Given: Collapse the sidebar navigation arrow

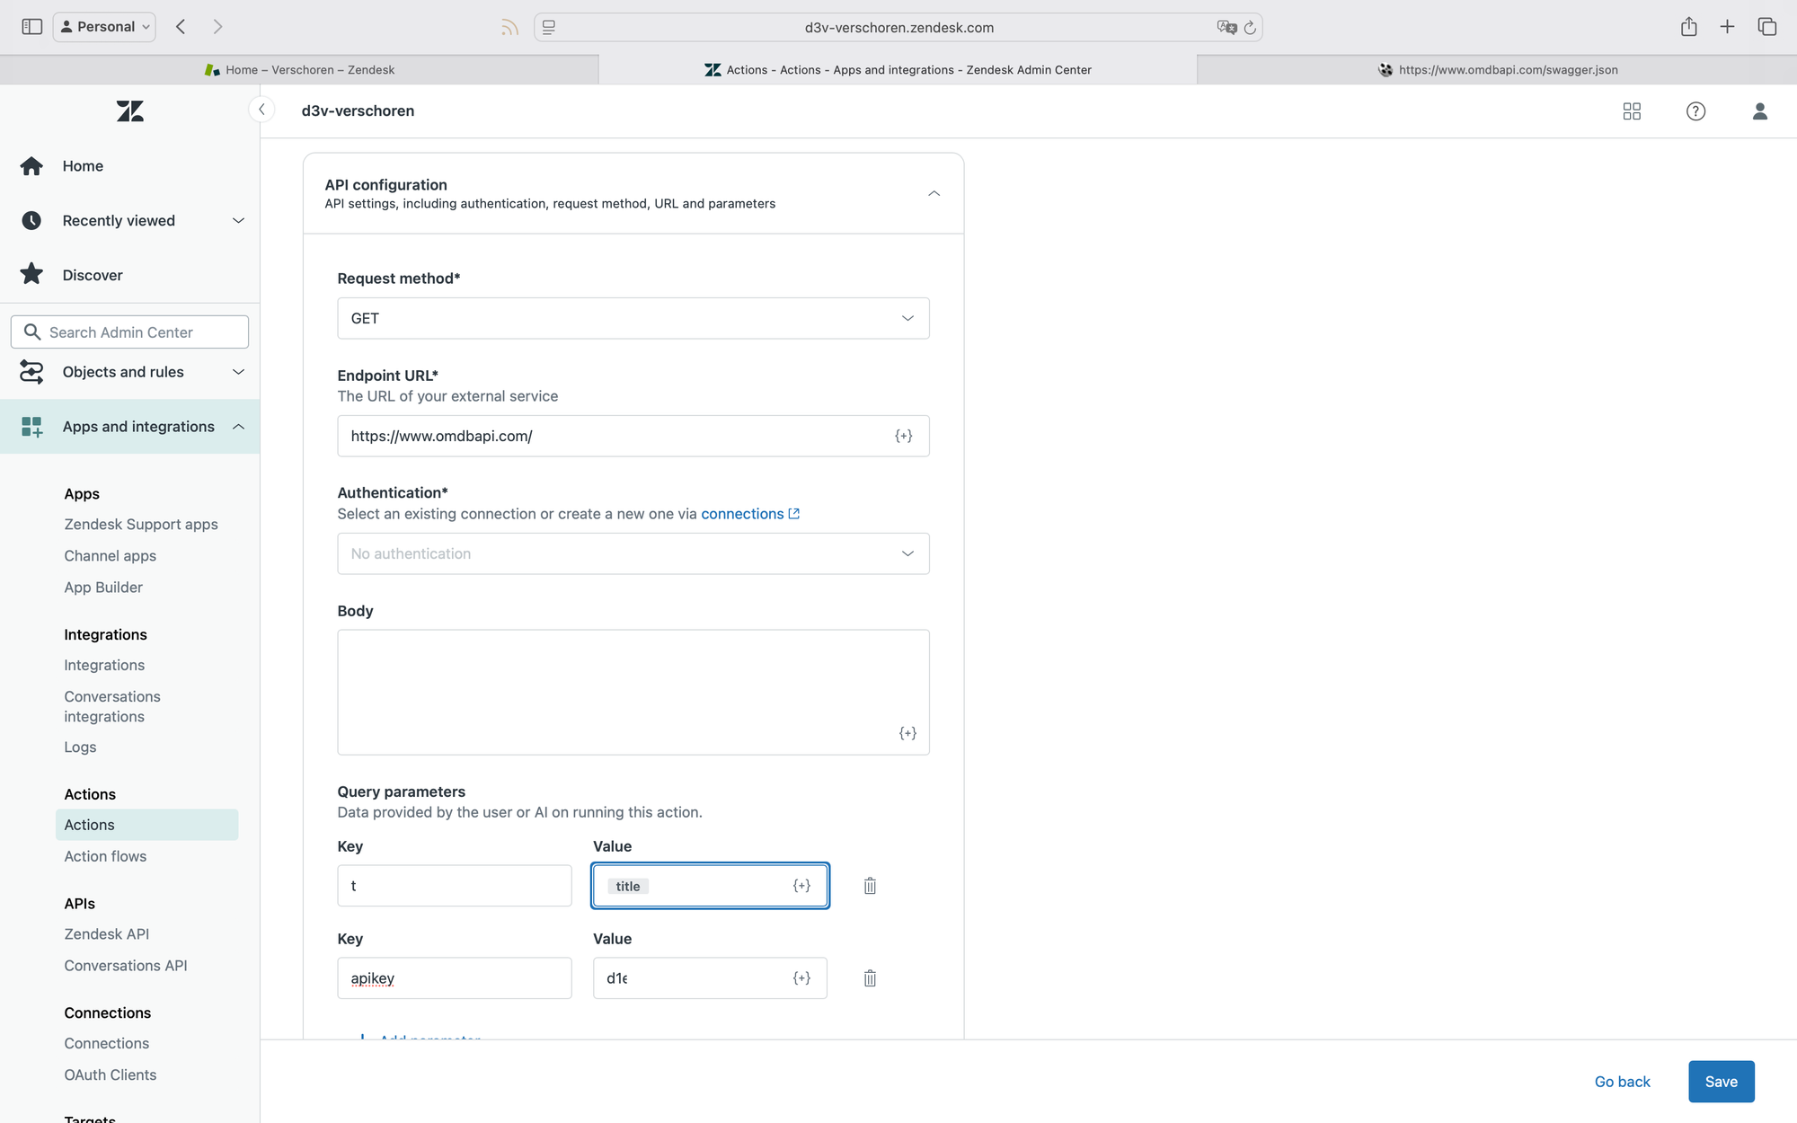Looking at the screenshot, I should 261,110.
